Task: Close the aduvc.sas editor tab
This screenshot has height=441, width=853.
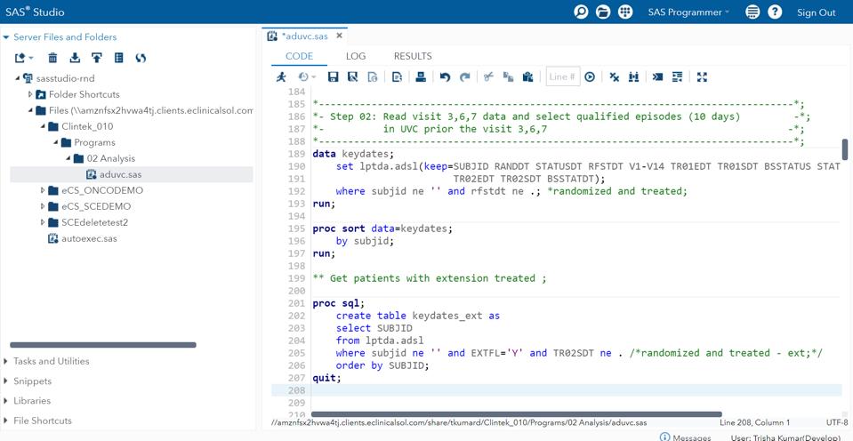Action: point(339,36)
